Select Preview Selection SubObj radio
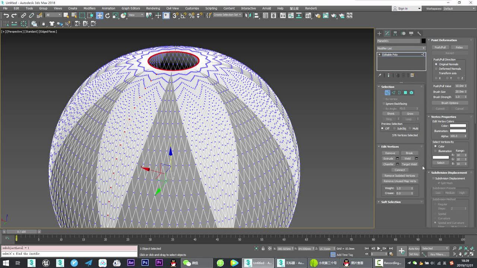This screenshot has width=477, height=268. tap(395, 128)
